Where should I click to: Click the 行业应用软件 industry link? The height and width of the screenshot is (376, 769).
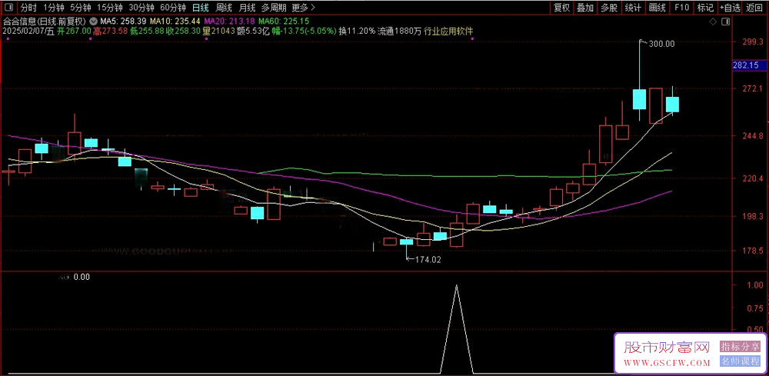[448, 32]
